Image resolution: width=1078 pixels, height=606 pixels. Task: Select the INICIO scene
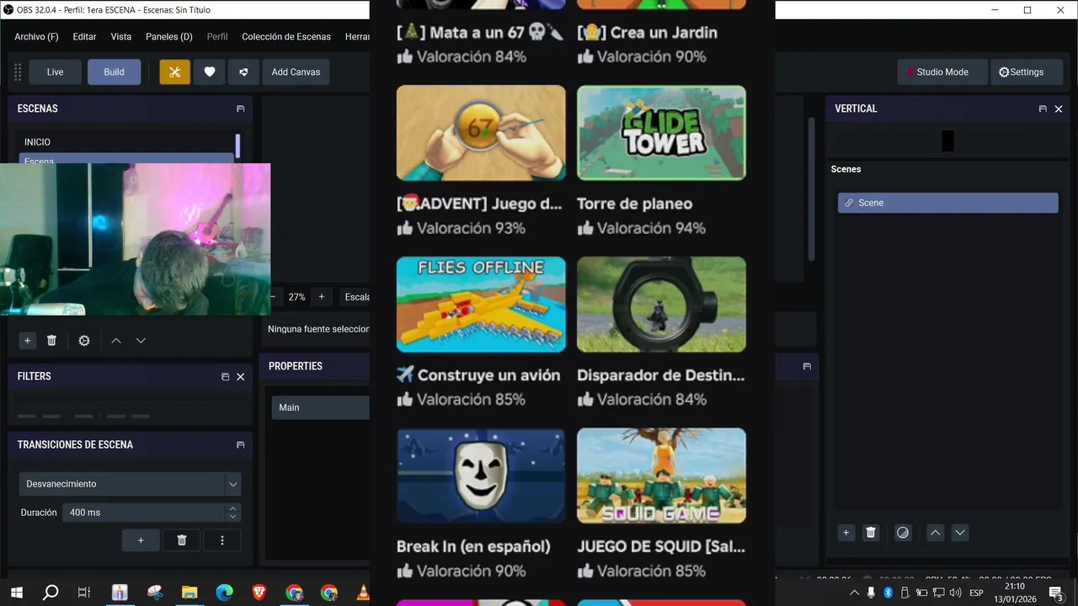(x=126, y=142)
